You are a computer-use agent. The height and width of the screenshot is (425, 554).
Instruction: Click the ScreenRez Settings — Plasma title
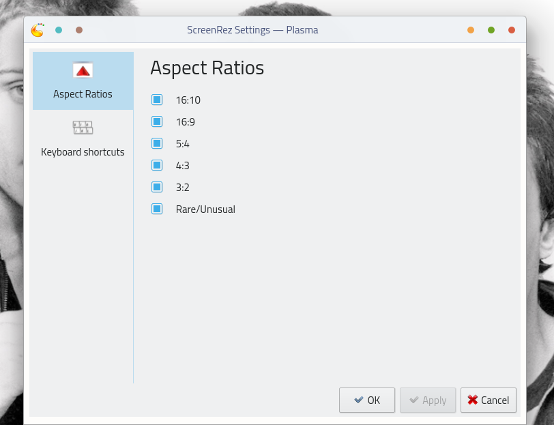coord(252,30)
